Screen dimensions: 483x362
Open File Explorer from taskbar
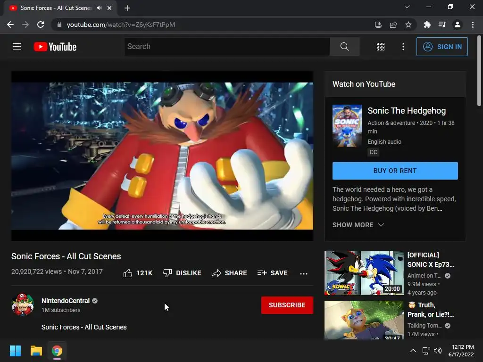pyautogui.click(x=36, y=351)
